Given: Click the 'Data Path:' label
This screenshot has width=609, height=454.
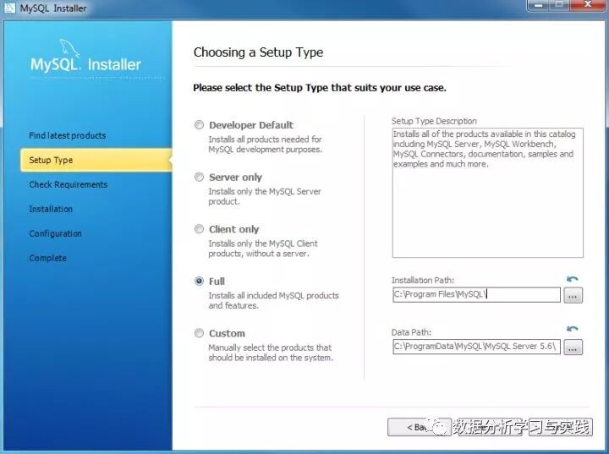Looking at the screenshot, I should (x=411, y=332).
